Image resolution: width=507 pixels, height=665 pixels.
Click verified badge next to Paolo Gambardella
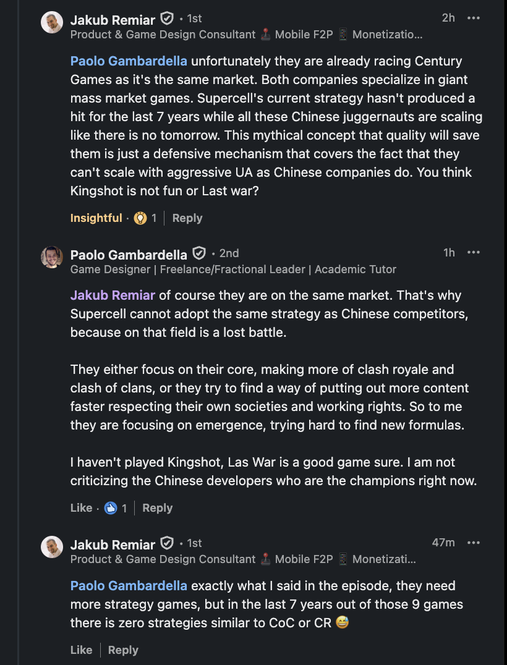coord(198,253)
